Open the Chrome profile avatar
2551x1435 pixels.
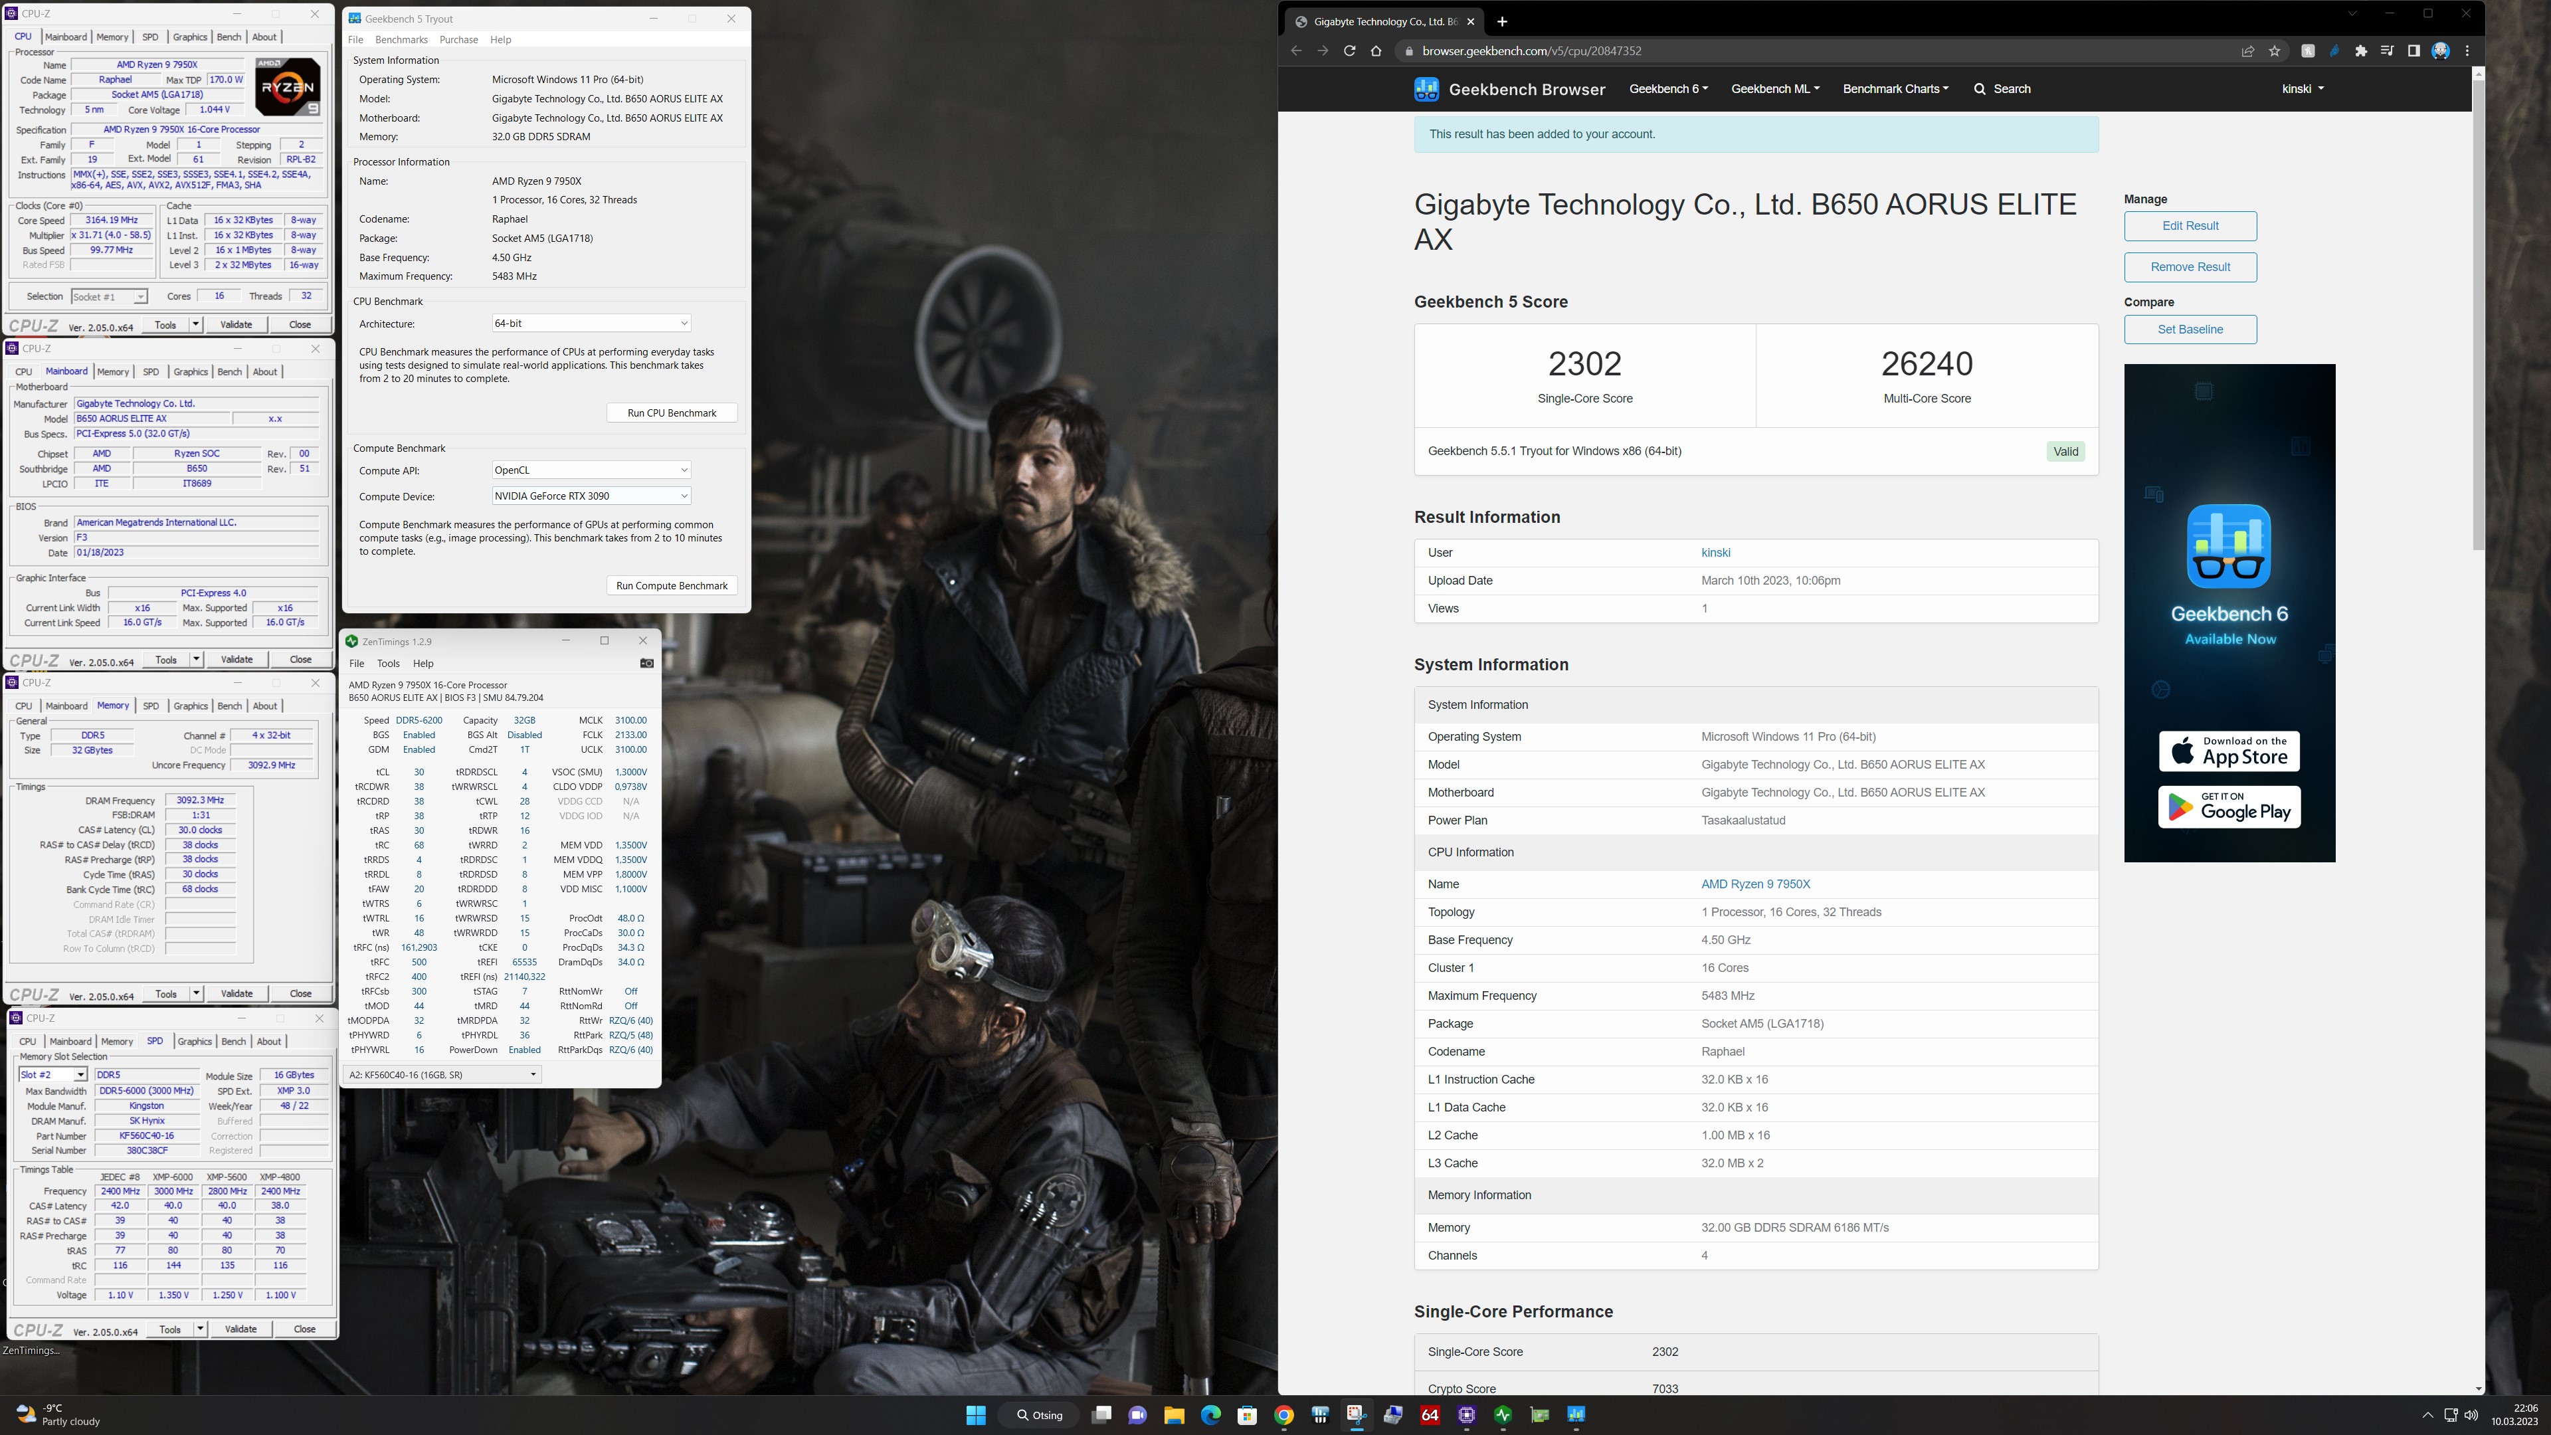(2441, 52)
